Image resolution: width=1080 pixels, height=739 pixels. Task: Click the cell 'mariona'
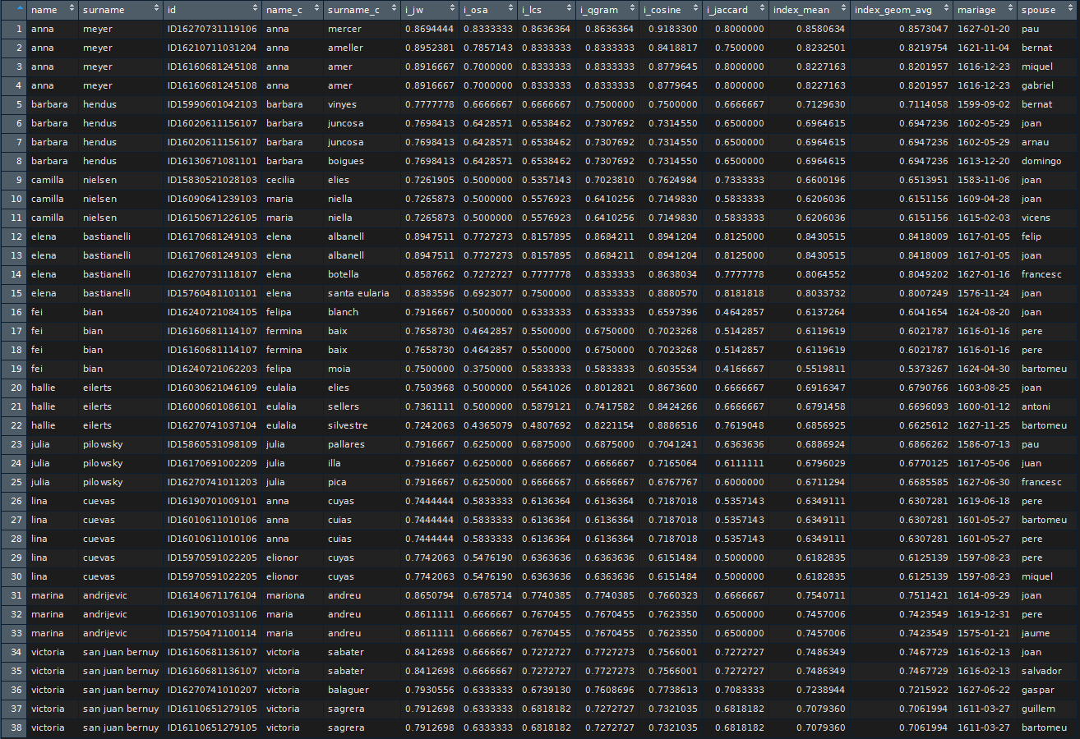click(285, 595)
